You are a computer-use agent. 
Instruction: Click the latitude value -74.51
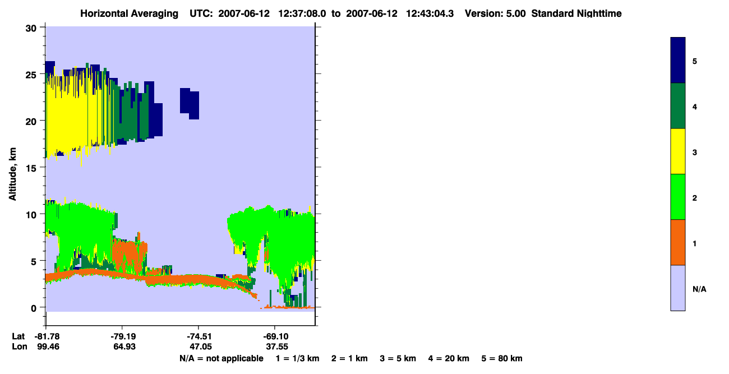tap(199, 336)
